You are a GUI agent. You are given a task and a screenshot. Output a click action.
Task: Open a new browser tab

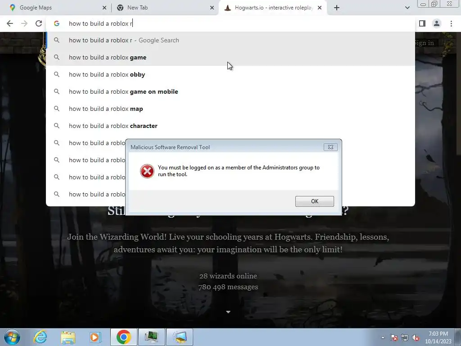337,8
